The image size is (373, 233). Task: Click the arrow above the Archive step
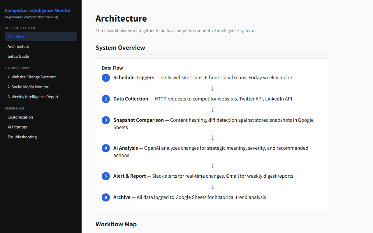(212, 187)
